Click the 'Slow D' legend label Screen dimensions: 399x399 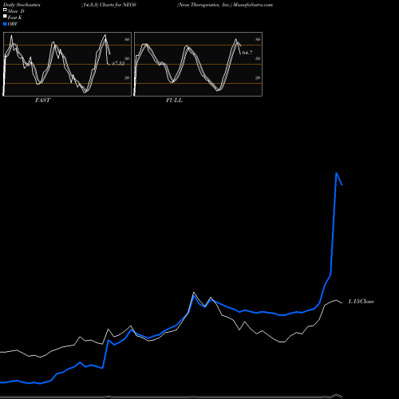click(16, 11)
